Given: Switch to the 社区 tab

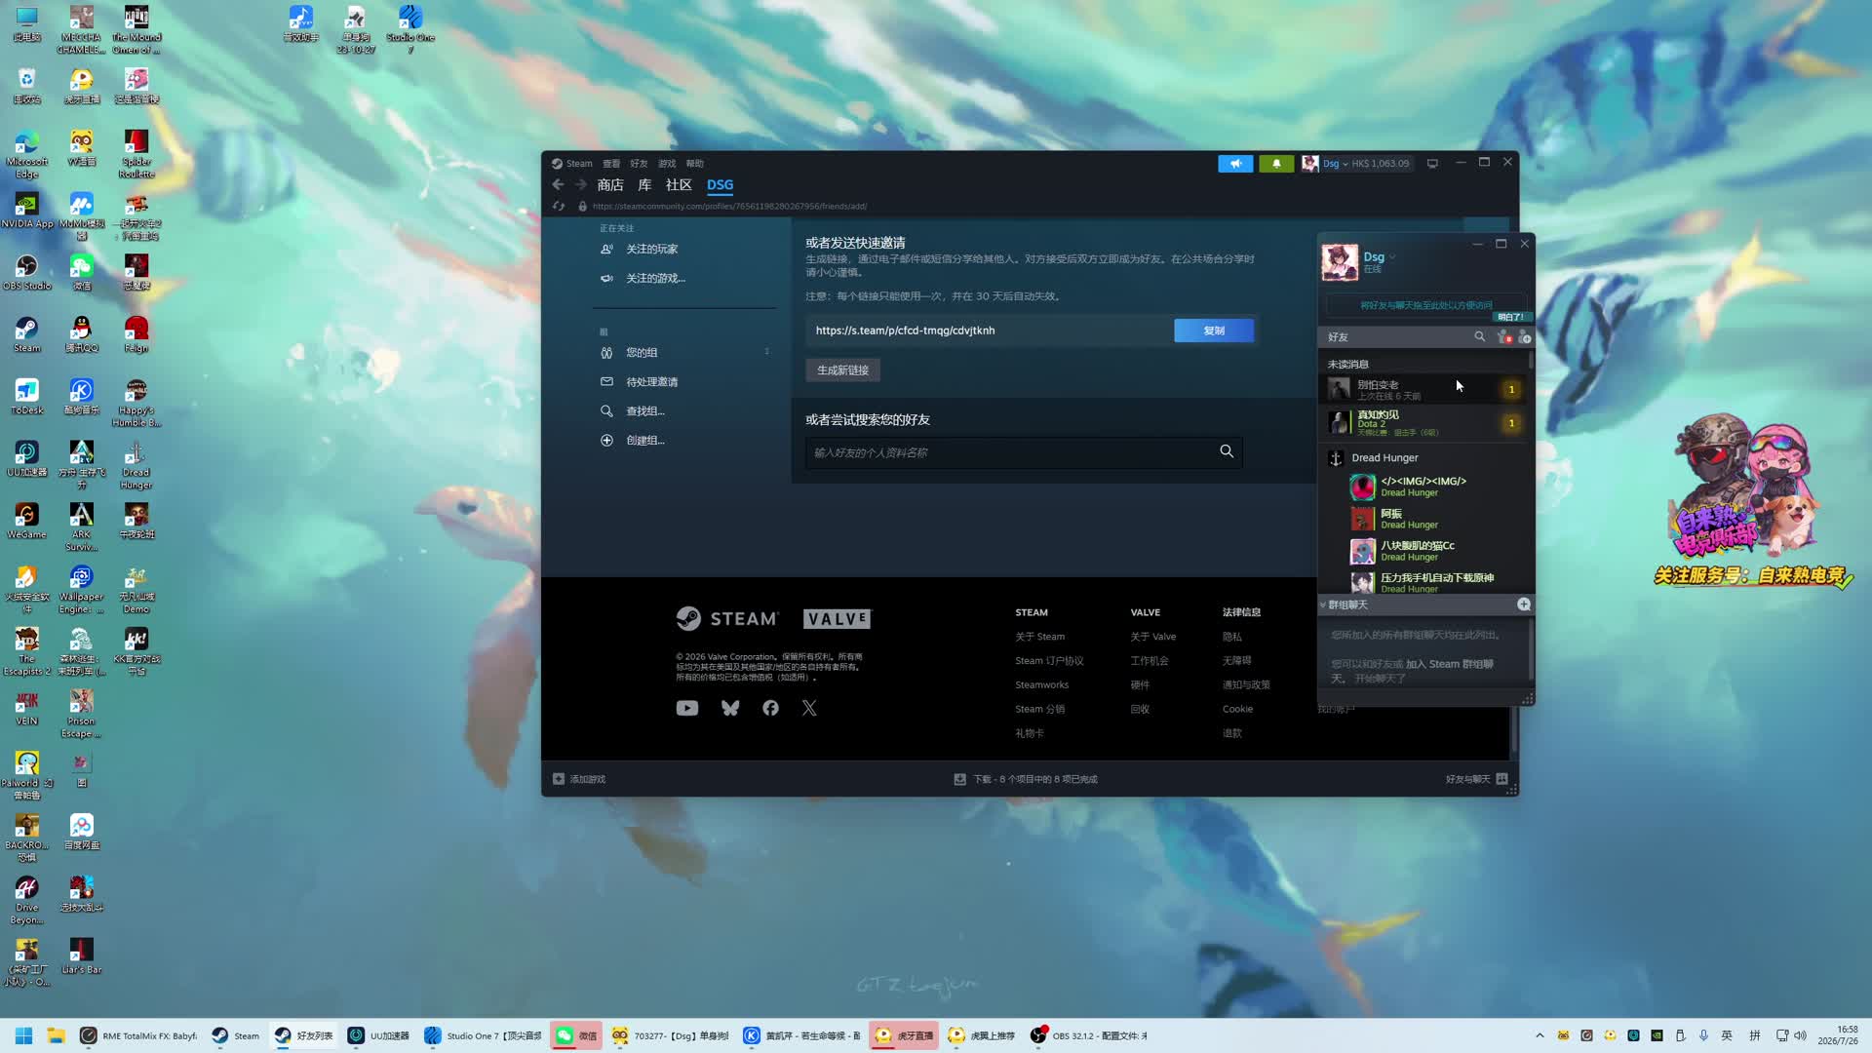Looking at the screenshot, I should coord(679,184).
